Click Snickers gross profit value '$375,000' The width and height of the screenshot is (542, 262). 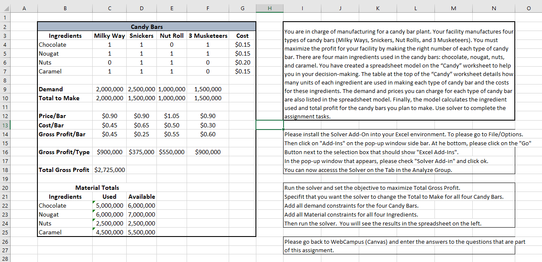coord(142,152)
